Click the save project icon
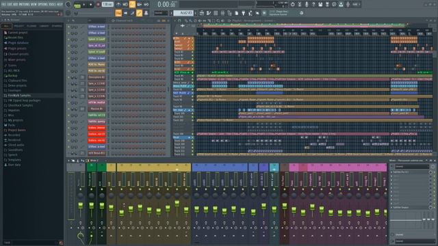The height and width of the screenshot is (246, 438). (320, 5)
